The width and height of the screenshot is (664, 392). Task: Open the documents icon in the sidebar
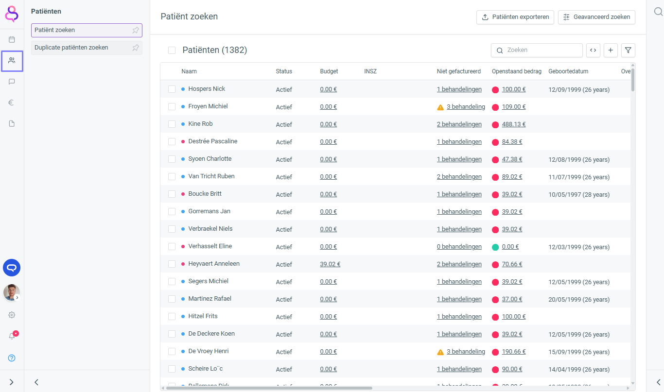[x=12, y=123]
